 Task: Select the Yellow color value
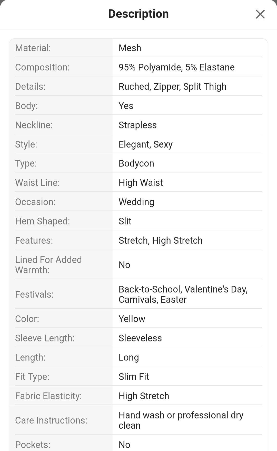[132, 319]
